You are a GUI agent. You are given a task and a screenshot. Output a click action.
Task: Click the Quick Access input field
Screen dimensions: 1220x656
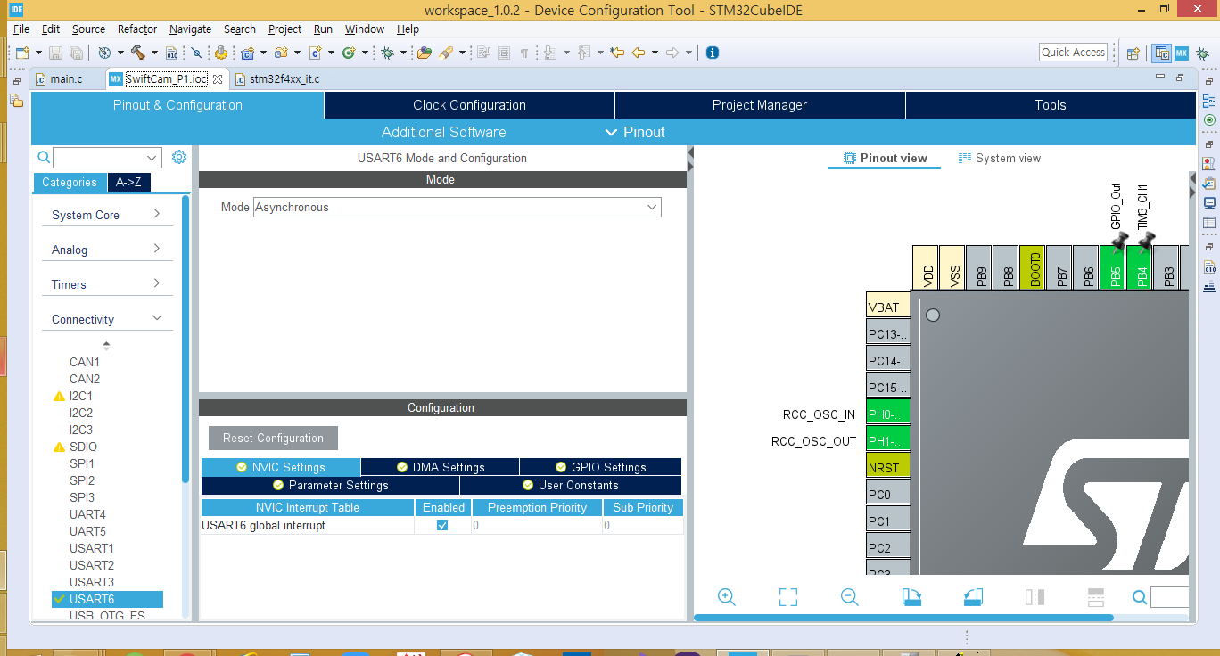coord(1073,52)
